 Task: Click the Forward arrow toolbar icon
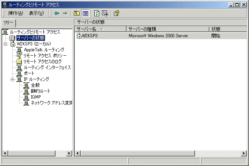(65, 13)
